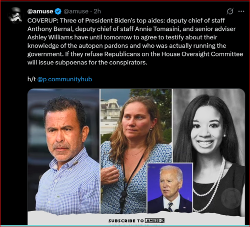Click the grey @amuse handle

76,11
